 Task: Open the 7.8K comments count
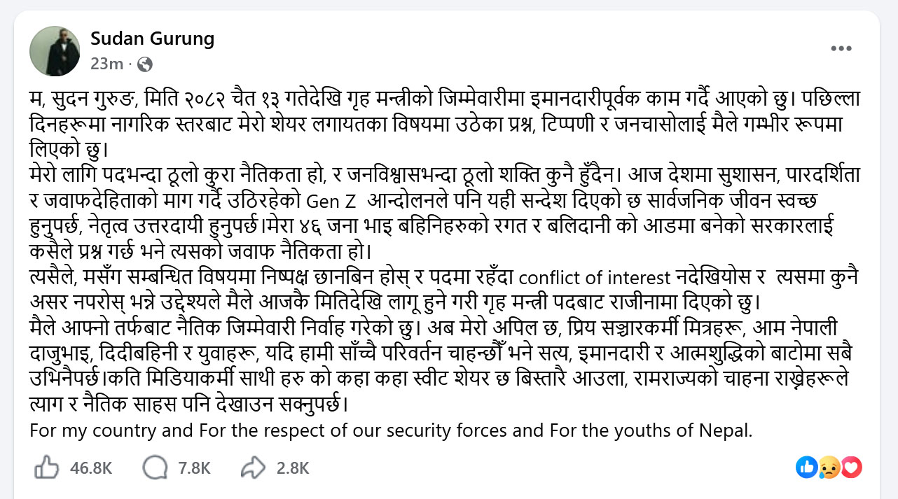[x=194, y=468]
